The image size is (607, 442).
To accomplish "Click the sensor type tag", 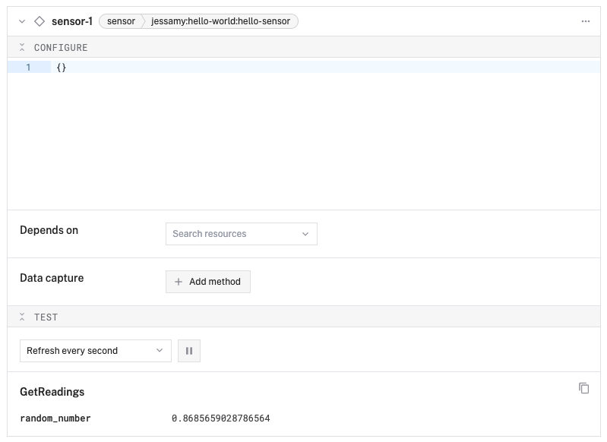I will click(121, 21).
